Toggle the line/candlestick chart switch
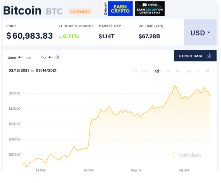 pos(51,57)
